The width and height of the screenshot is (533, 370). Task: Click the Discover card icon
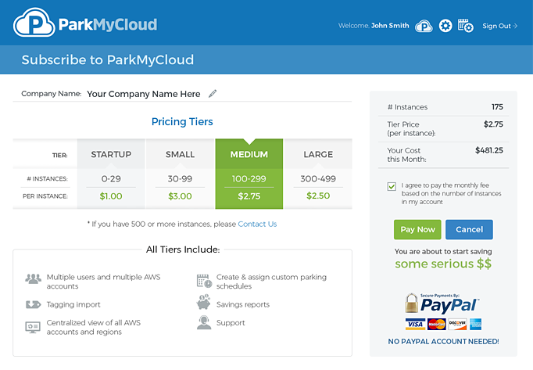tap(457, 324)
